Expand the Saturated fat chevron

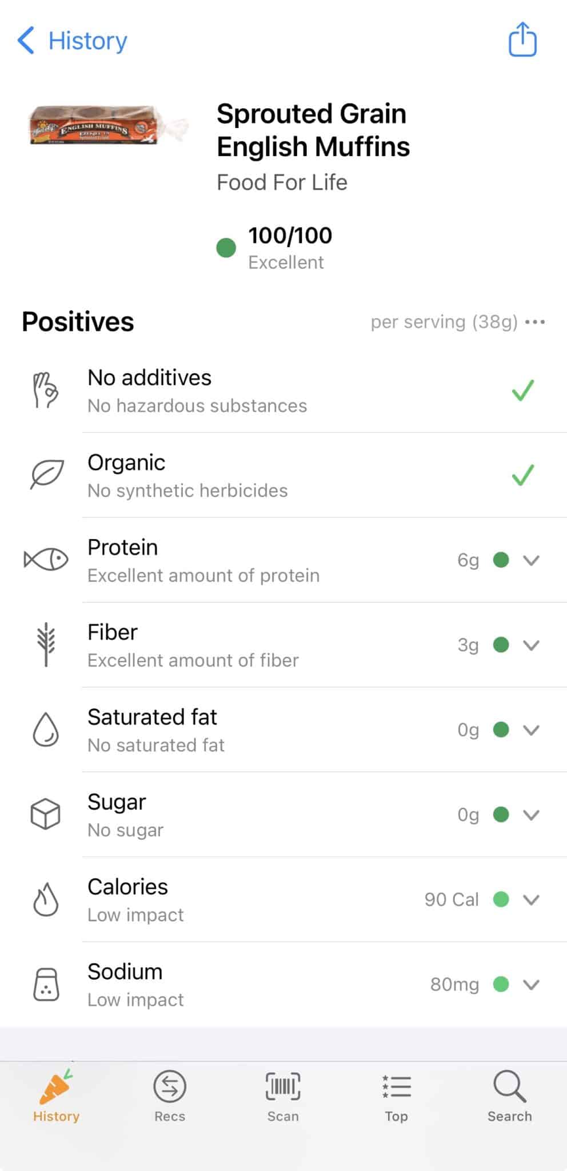532,730
